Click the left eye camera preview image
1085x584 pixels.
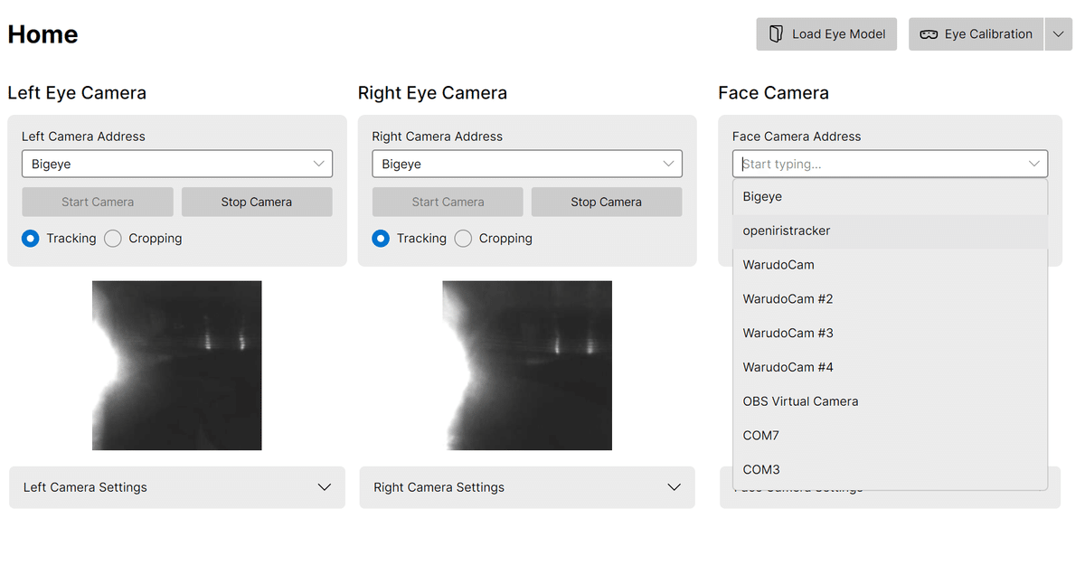(x=177, y=365)
